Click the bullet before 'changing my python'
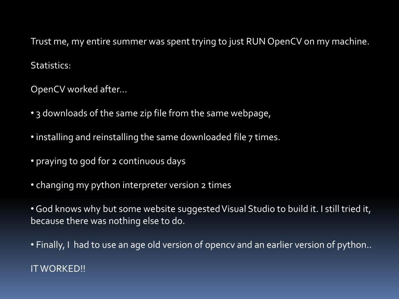Screen dimensions: 399x299 32,185
